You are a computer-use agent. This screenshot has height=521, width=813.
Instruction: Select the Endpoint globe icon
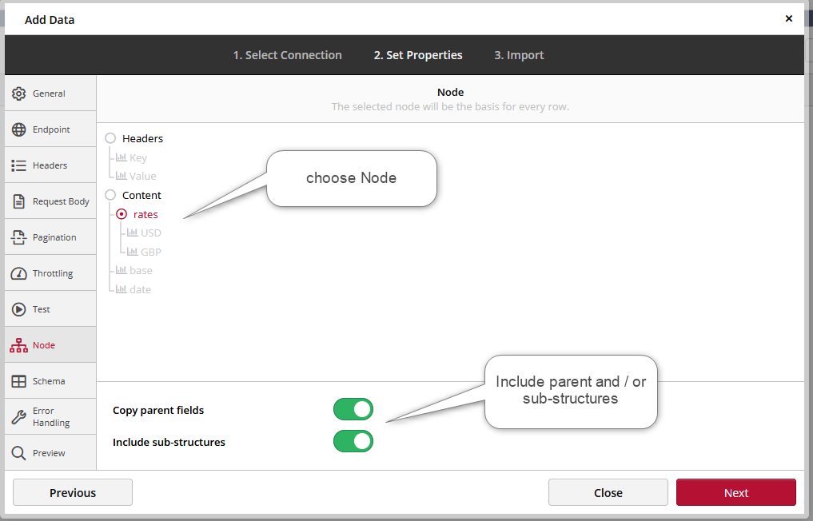pyautogui.click(x=19, y=129)
